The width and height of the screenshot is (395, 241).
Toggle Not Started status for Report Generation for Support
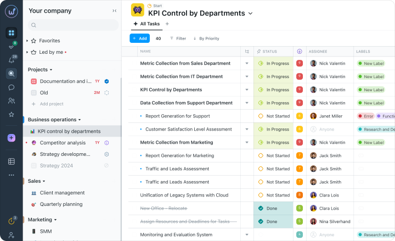[x=261, y=116]
